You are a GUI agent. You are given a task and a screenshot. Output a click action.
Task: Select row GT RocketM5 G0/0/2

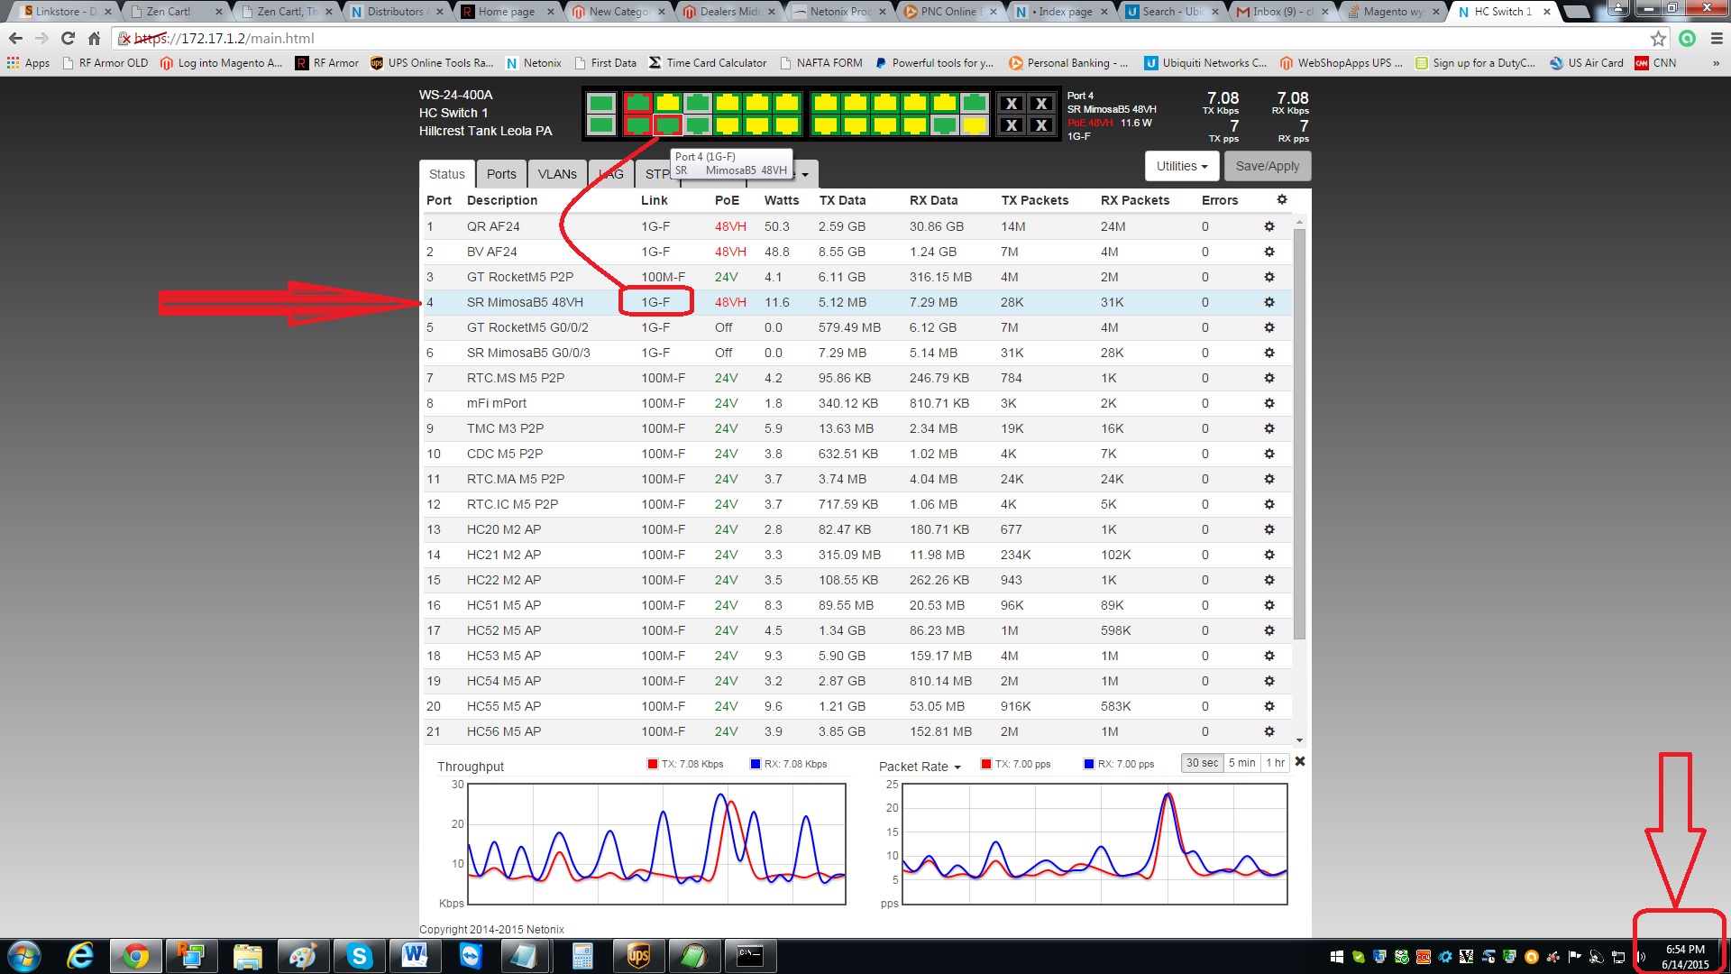(857, 327)
